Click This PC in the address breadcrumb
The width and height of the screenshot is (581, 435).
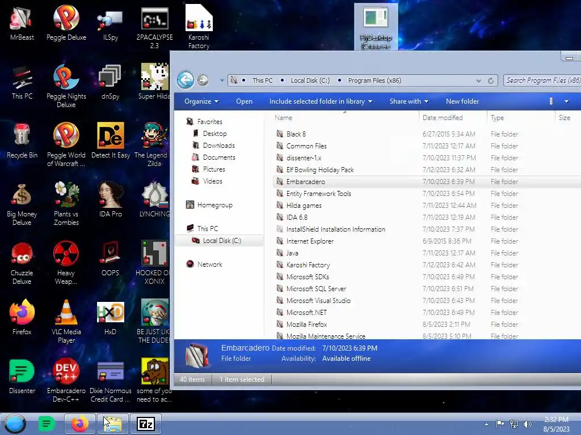(262, 80)
